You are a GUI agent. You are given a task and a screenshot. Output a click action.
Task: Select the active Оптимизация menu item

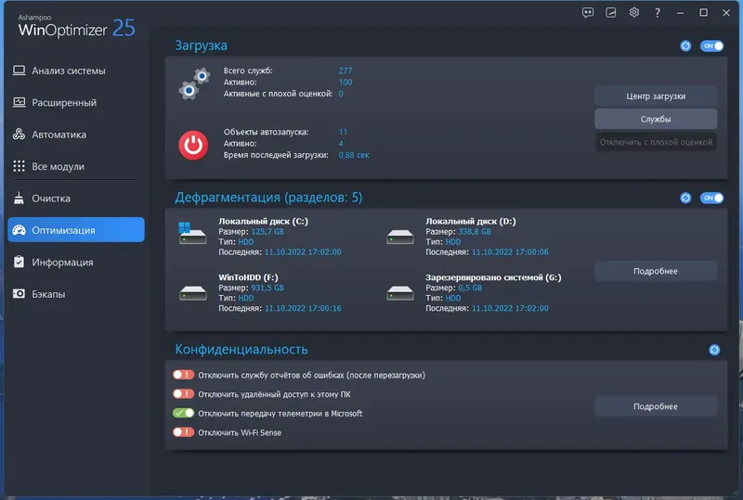point(76,230)
